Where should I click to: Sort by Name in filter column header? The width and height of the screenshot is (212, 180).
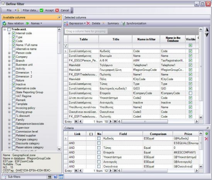pyautogui.click(x=146, y=39)
